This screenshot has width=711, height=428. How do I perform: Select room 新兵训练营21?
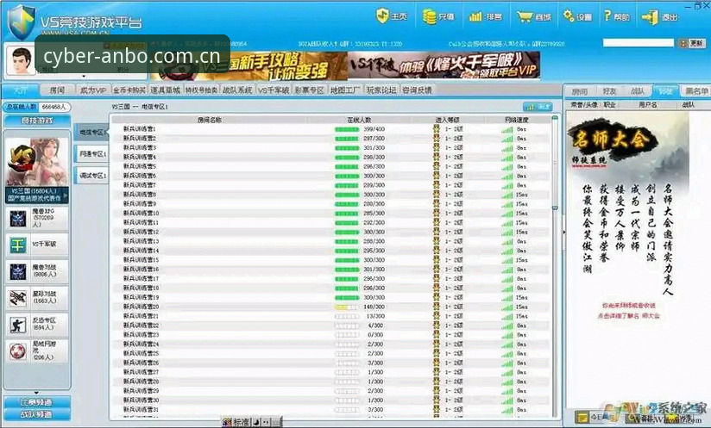pyautogui.click(x=331, y=316)
